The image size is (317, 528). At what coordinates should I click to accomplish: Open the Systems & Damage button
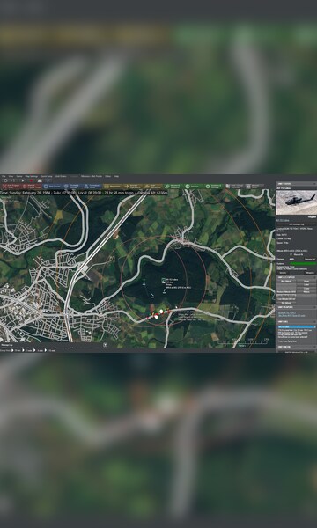[x=213, y=187]
